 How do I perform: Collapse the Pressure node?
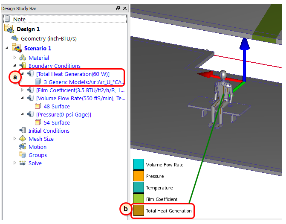click(22, 114)
